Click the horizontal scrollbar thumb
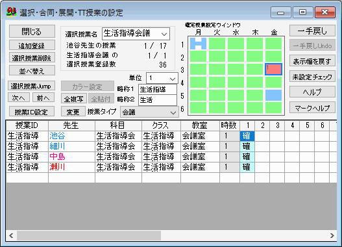 [89, 235]
